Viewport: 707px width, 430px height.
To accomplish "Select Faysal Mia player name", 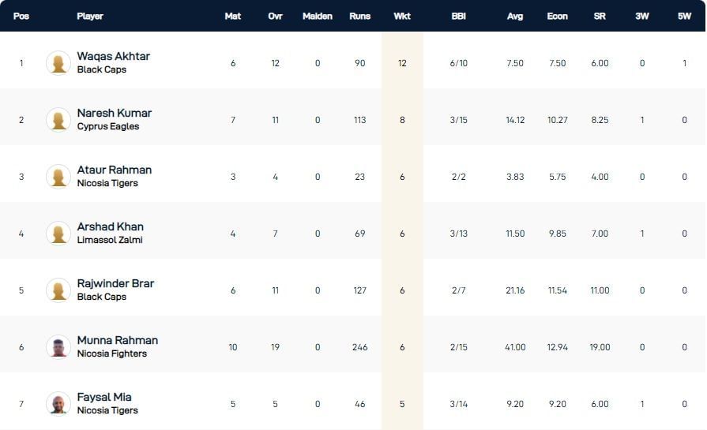I will coord(104,398).
